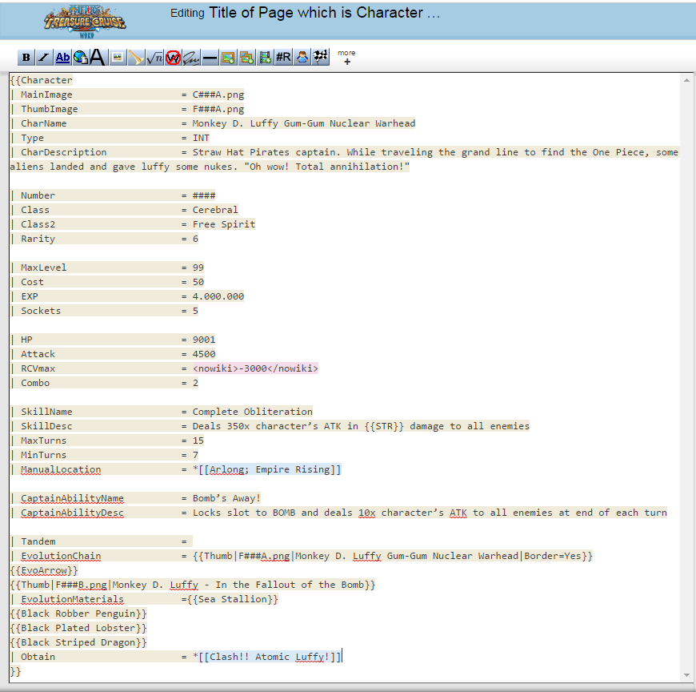Click the Number value '####'
The height and width of the screenshot is (692, 696).
pos(204,195)
